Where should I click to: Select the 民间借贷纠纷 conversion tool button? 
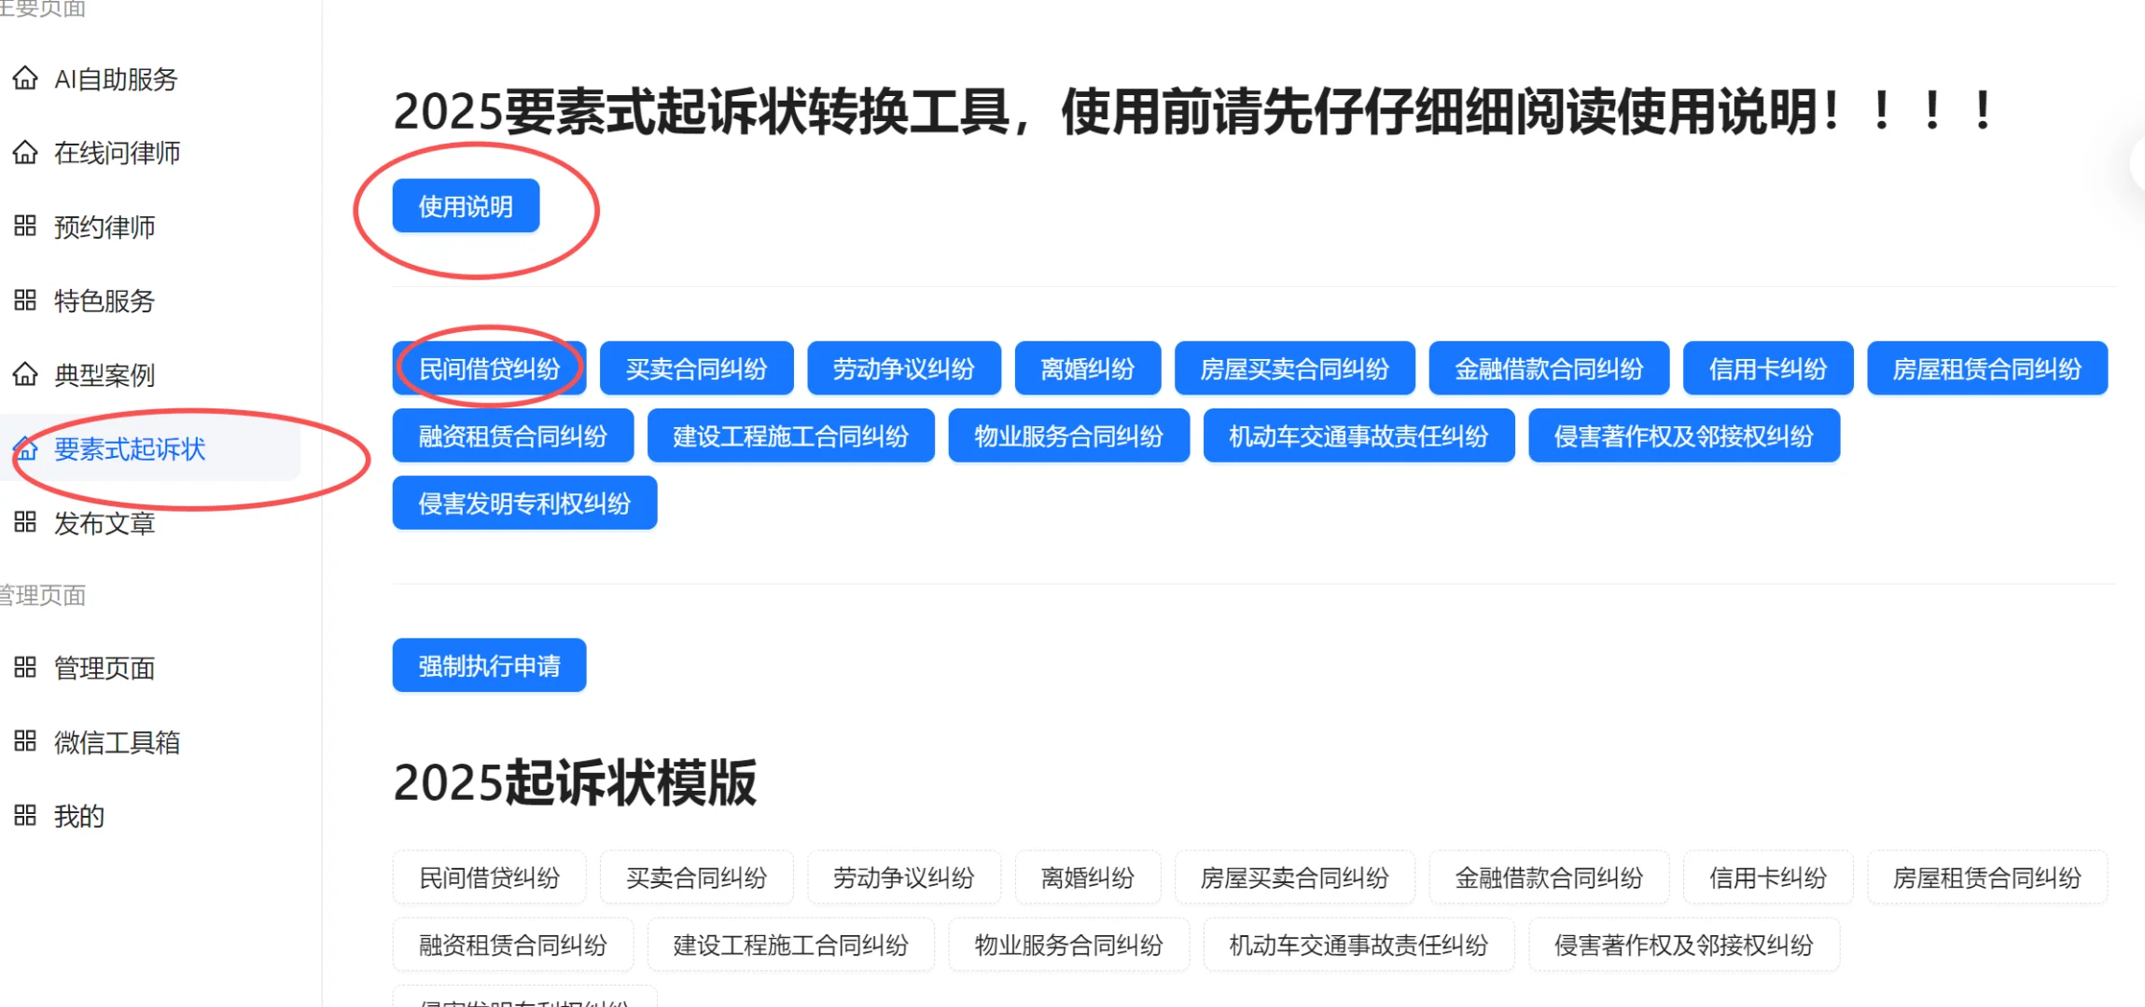pos(489,367)
